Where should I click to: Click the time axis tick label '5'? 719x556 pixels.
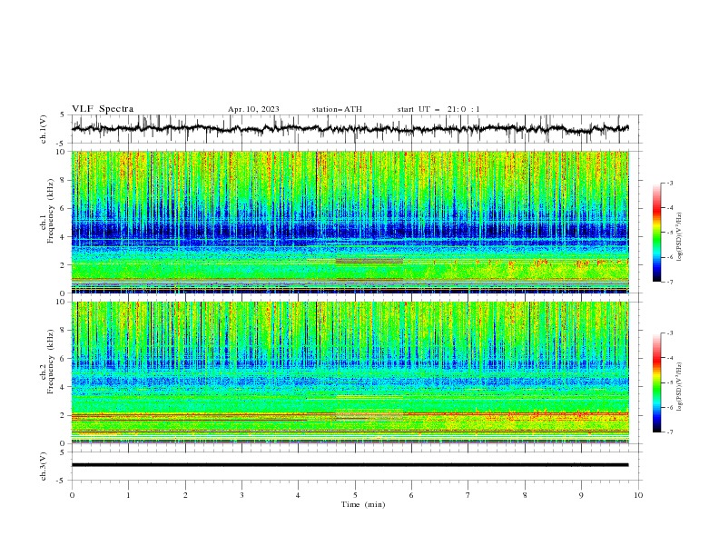coord(355,495)
